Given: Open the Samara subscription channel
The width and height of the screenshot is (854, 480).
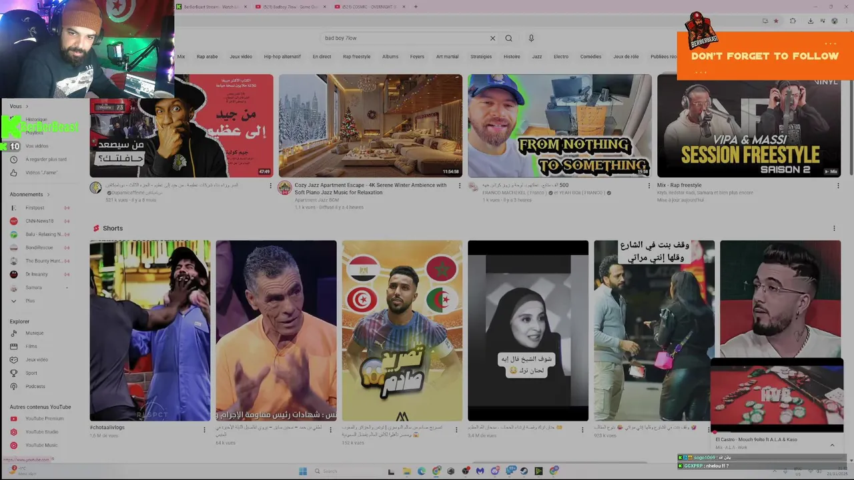Looking at the screenshot, I should click(33, 288).
